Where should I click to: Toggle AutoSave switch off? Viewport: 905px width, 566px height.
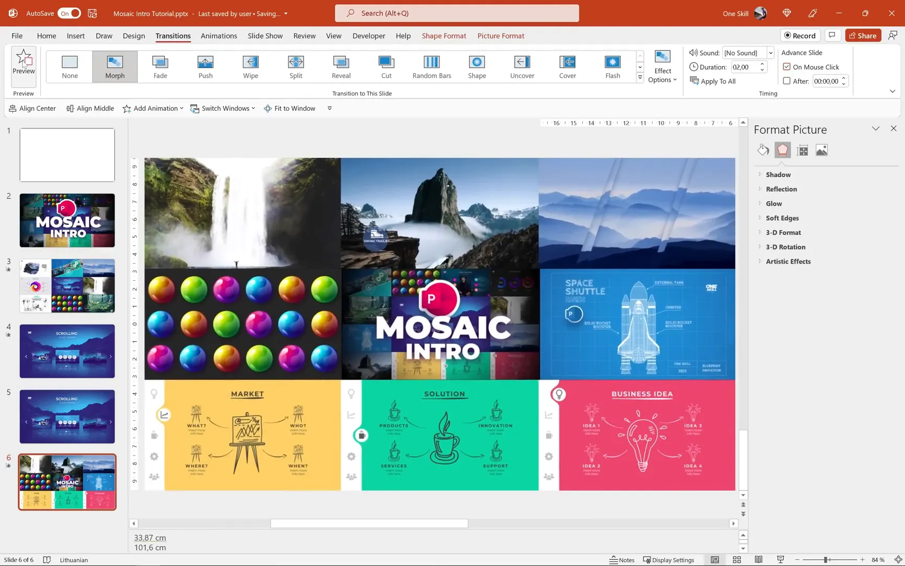click(x=69, y=13)
